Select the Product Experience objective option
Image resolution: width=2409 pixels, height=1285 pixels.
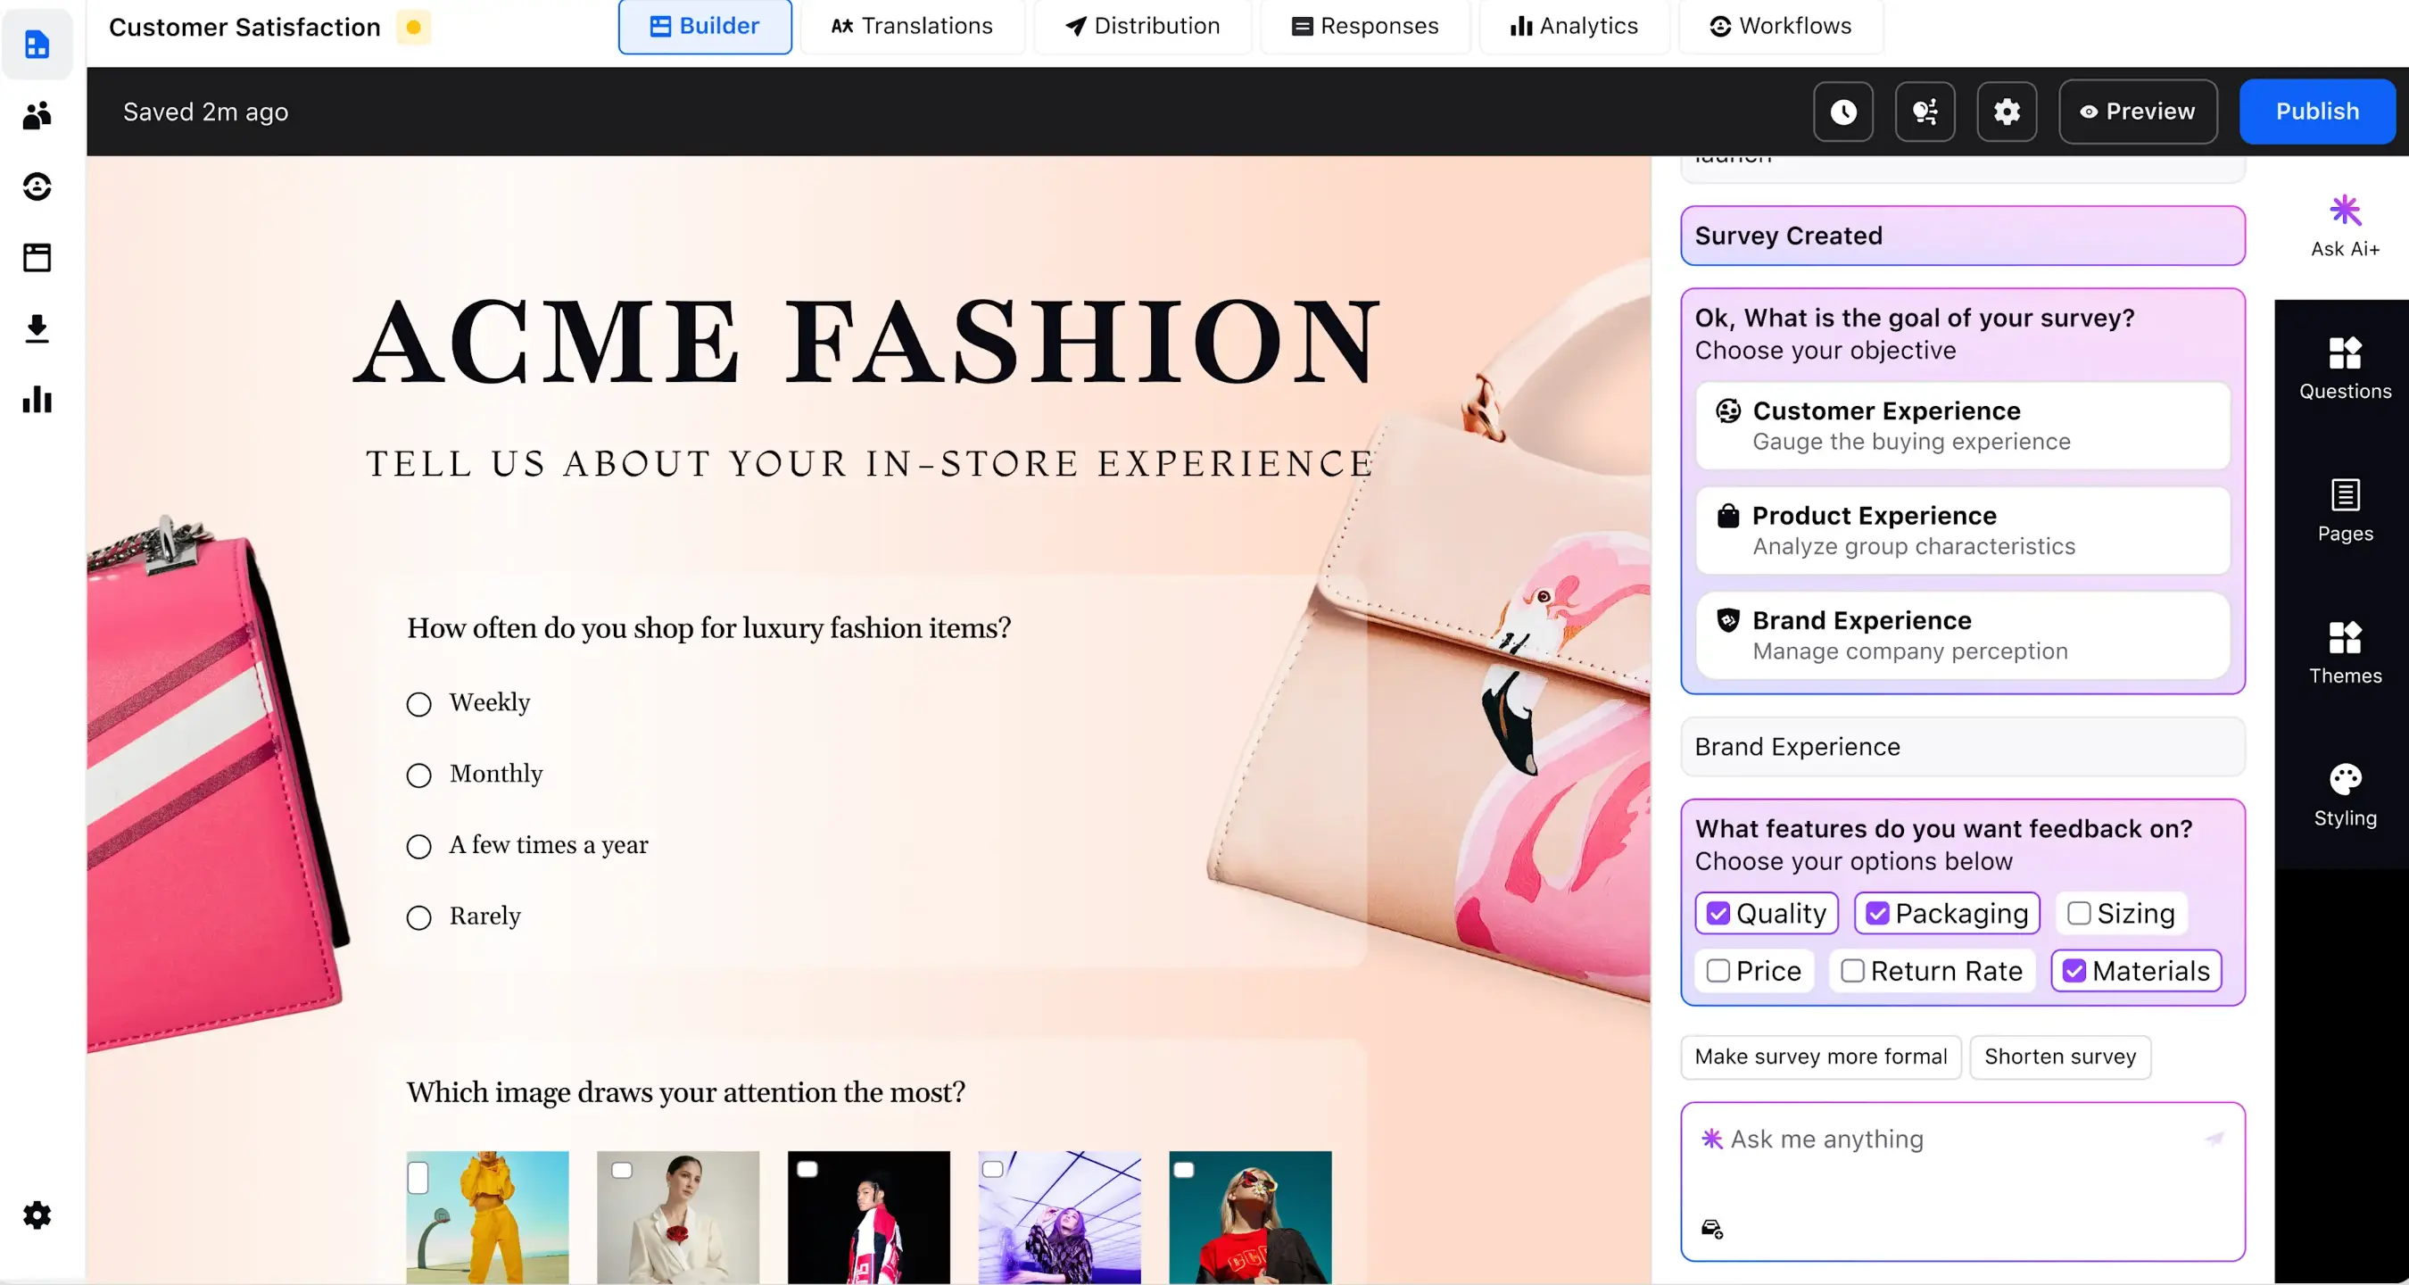[x=1961, y=529]
